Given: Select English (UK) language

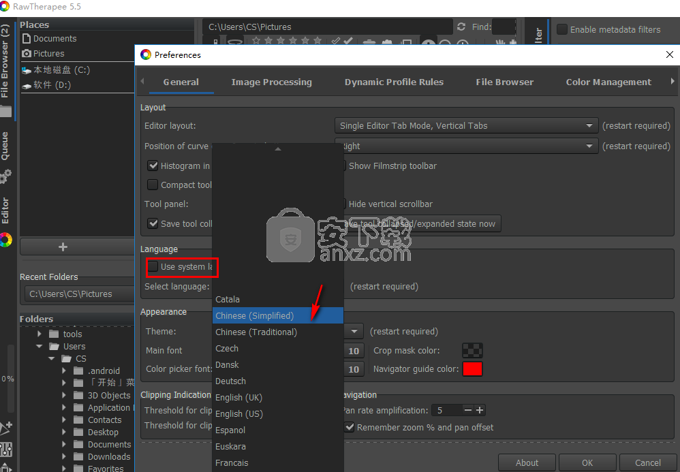Looking at the screenshot, I should [x=278, y=398].
